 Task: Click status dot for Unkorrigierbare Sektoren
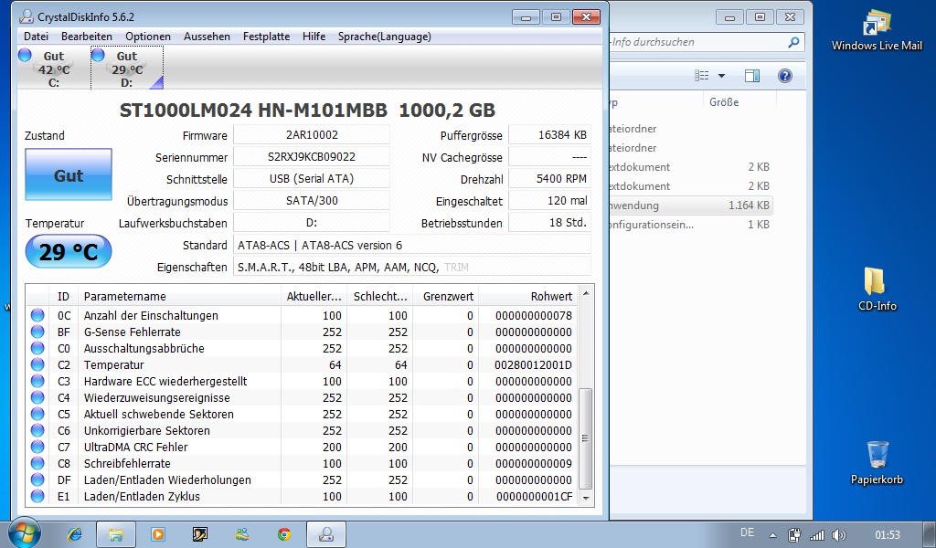coord(37,430)
